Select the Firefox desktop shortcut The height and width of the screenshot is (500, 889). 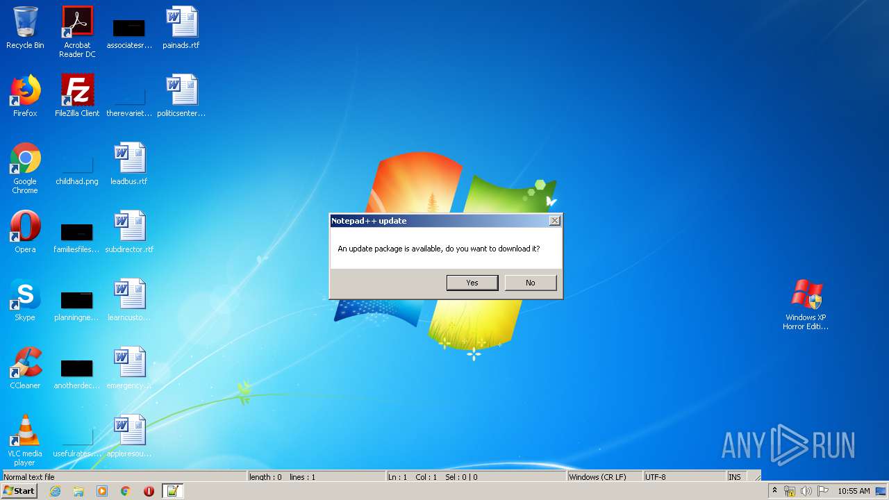tap(25, 96)
